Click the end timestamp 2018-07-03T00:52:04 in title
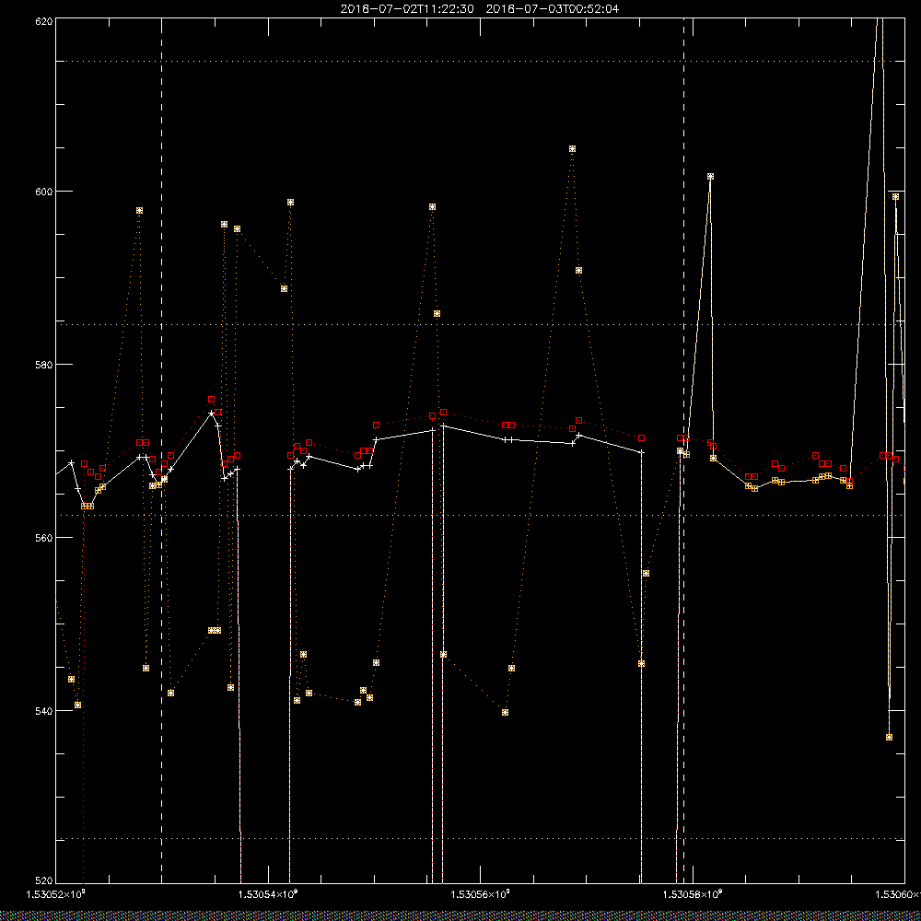The width and height of the screenshot is (921, 921). click(552, 9)
